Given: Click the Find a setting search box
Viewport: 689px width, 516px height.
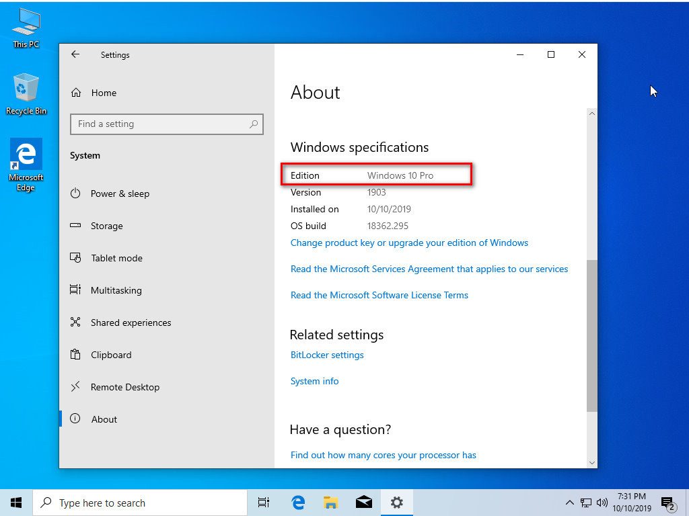Looking at the screenshot, I should coord(167,124).
